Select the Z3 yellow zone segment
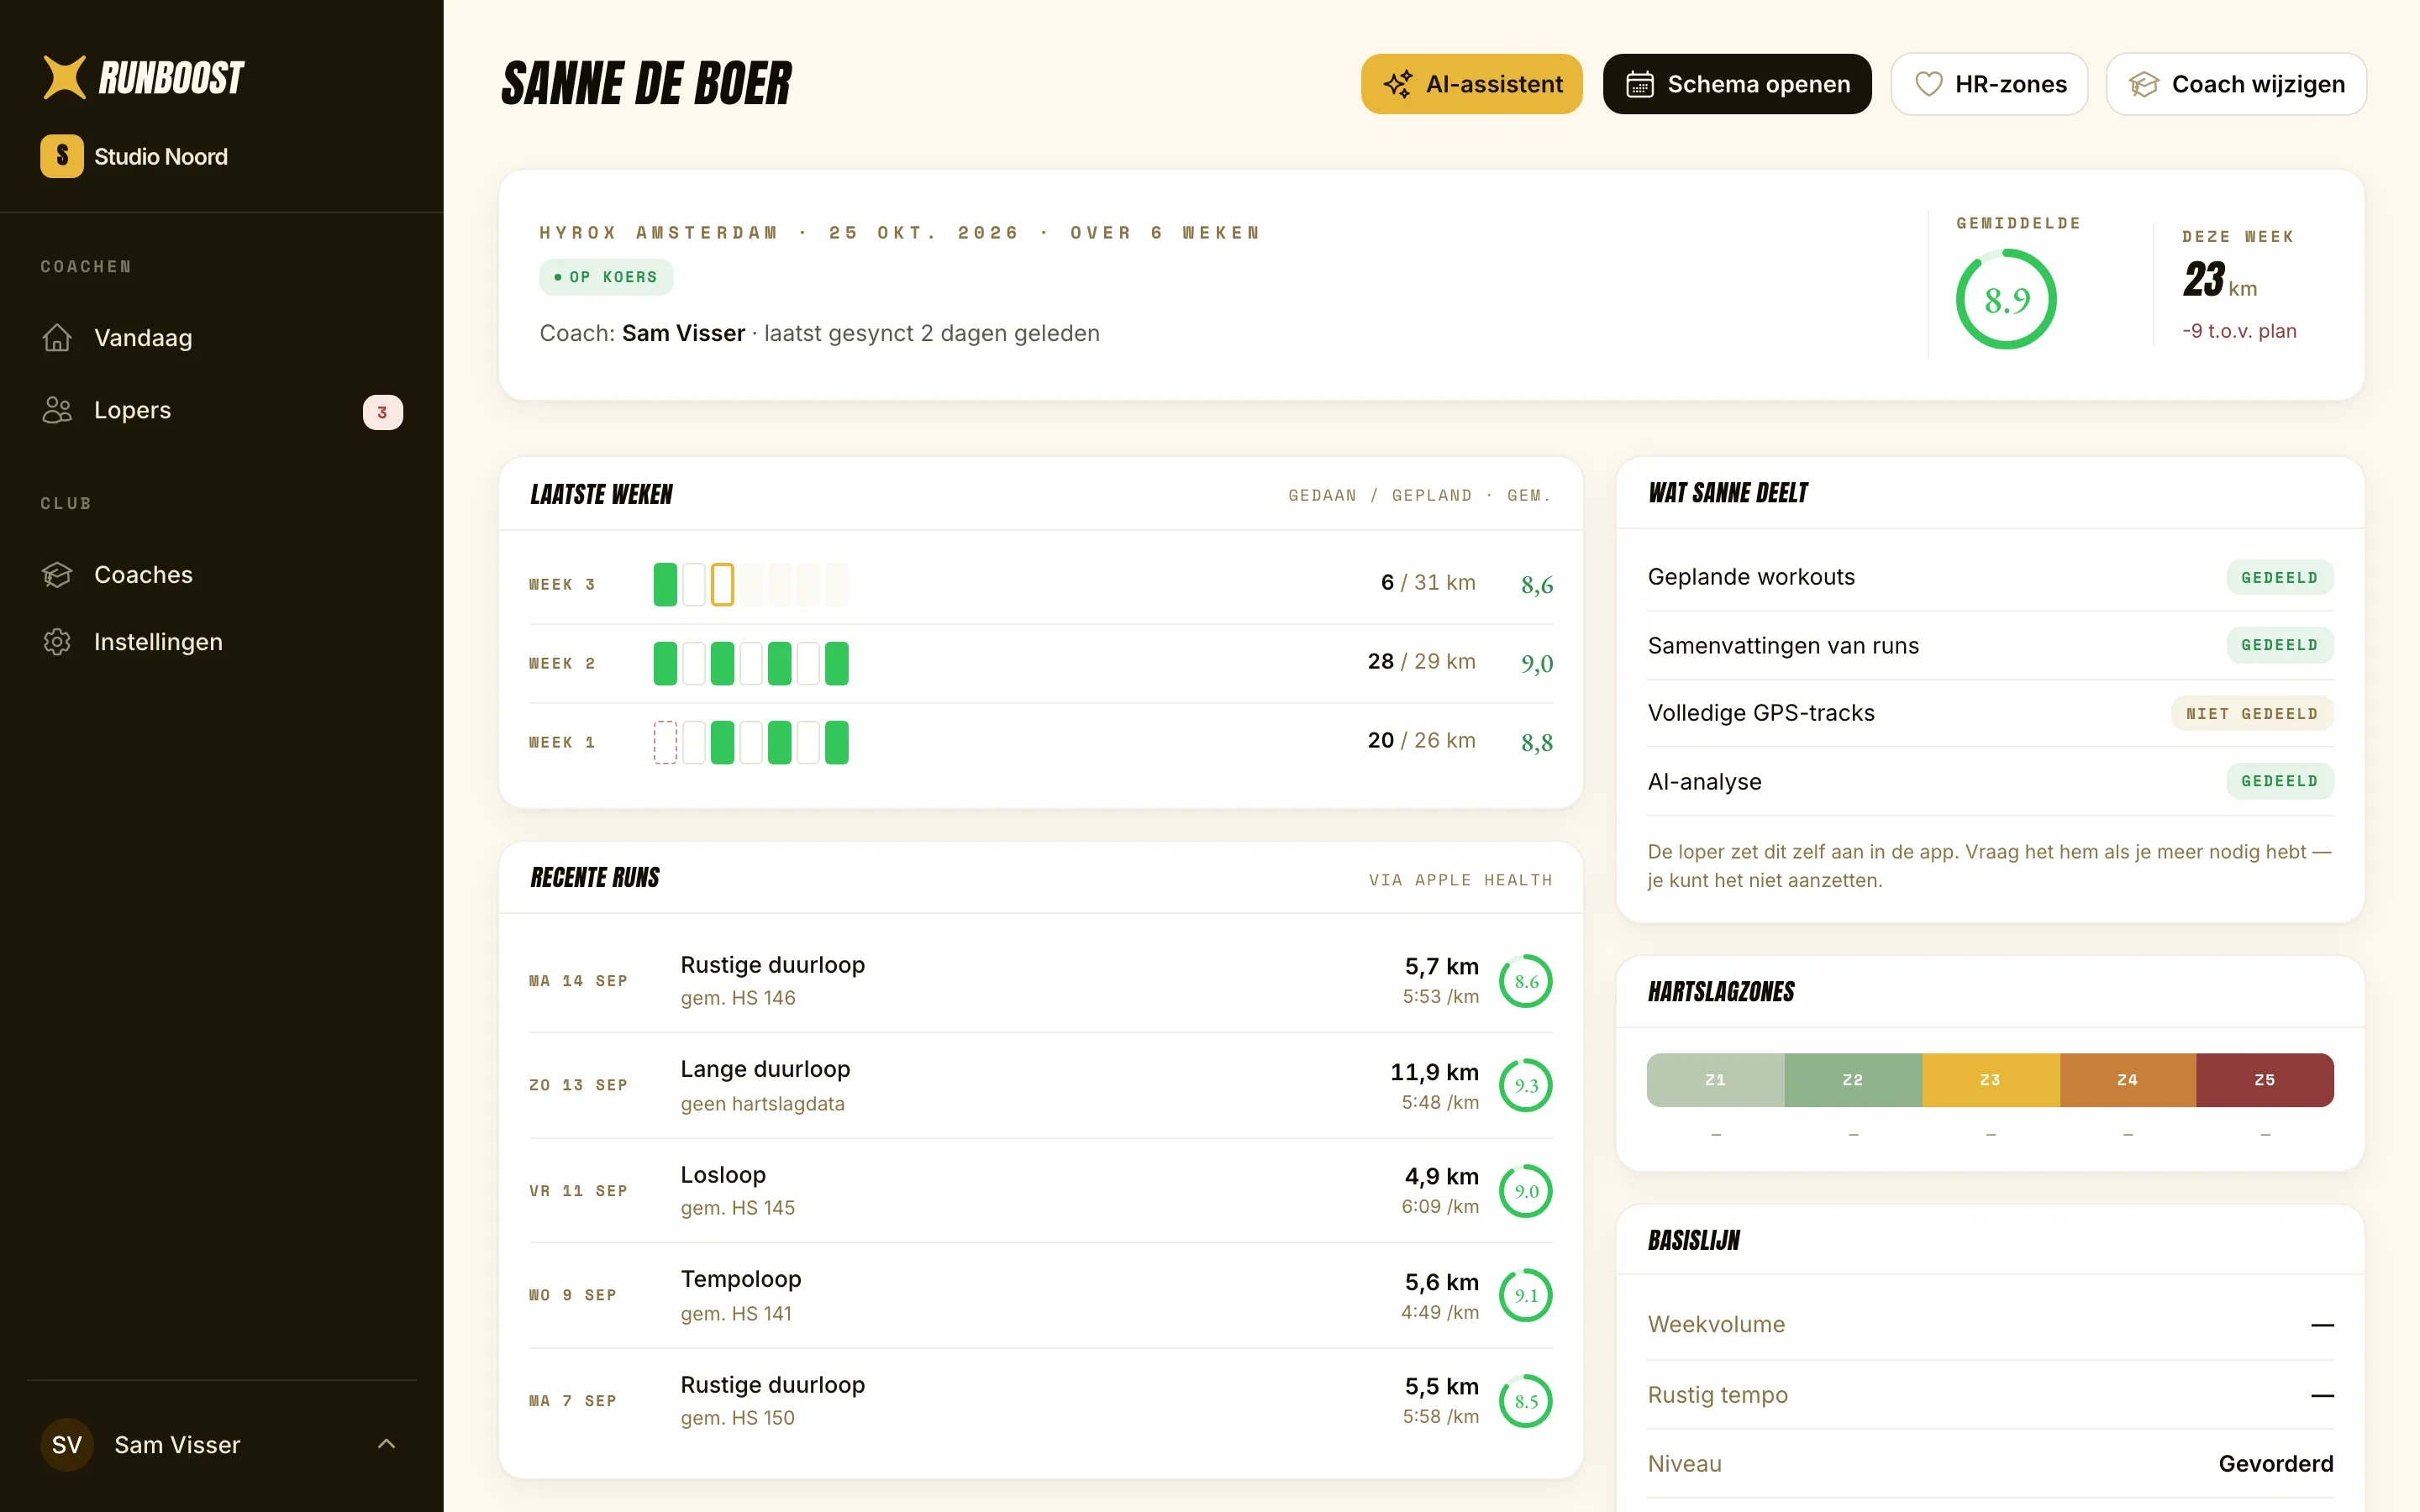The image size is (2420, 1512). coord(1990,1080)
